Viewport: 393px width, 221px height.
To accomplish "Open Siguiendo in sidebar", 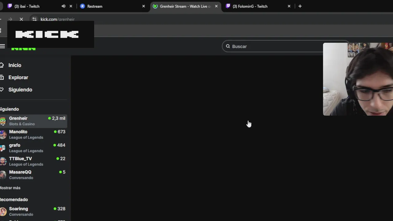I will coord(20,90).
